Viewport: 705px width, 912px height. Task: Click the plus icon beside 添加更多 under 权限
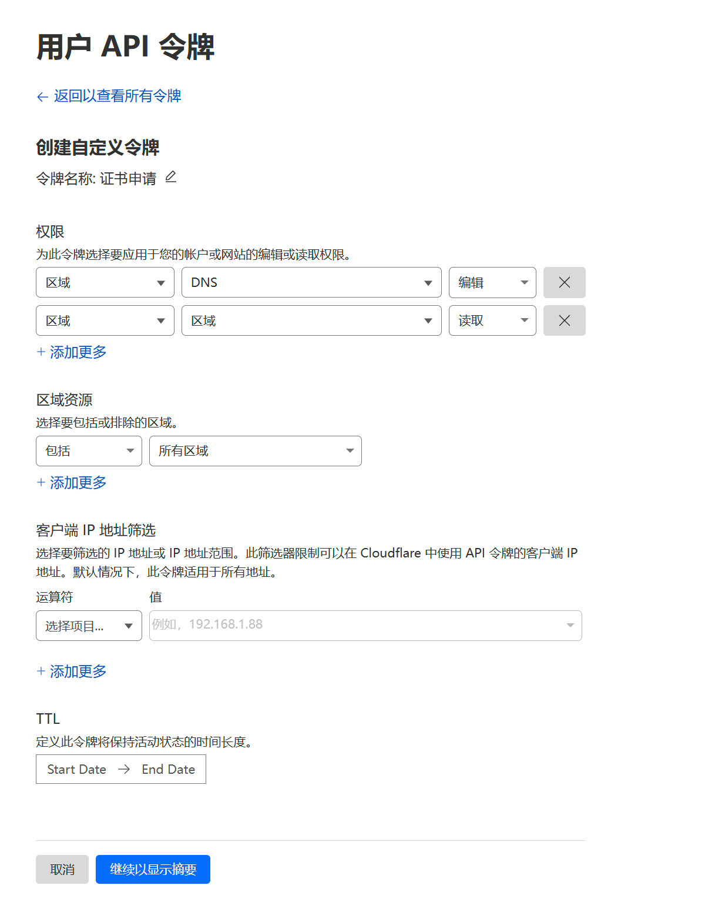click(x=41, y=352)
